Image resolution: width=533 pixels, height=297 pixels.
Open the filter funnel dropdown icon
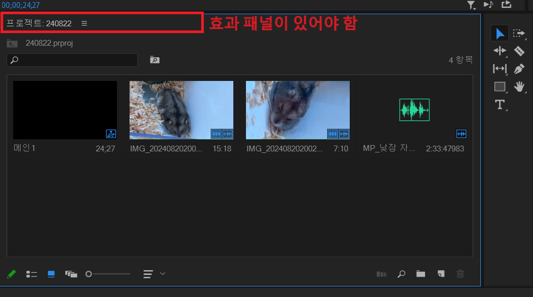(471, 5)
